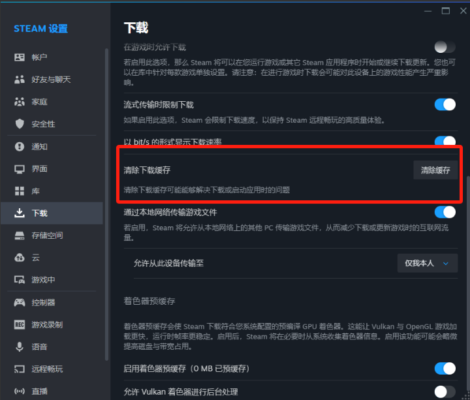Toggle 在游戏时允许下载 switch
The height and width of the screenshot is (400, 470).
coord(445,47)
